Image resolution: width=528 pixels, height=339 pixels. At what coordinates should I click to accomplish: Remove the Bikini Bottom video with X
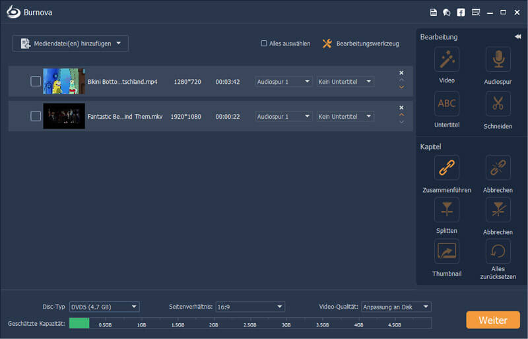[x=401, y=73]
